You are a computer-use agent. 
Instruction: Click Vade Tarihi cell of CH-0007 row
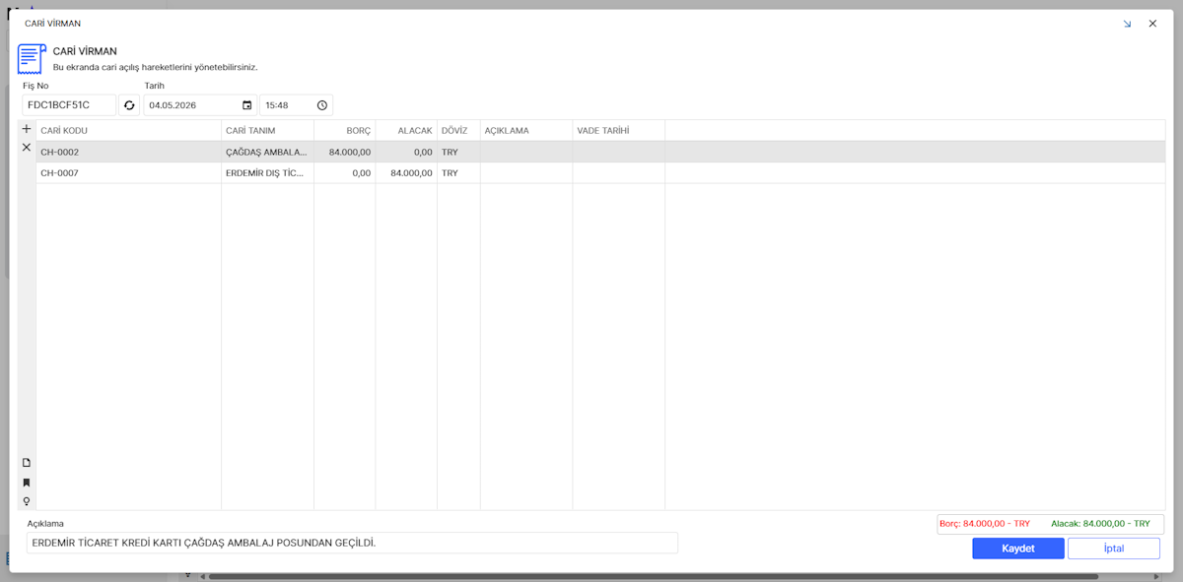[x=619, y=173]
